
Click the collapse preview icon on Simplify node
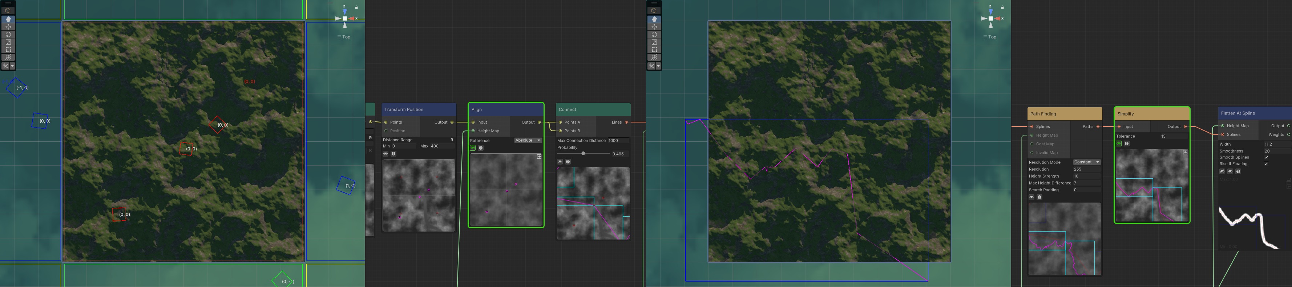tap(1185, 152)
